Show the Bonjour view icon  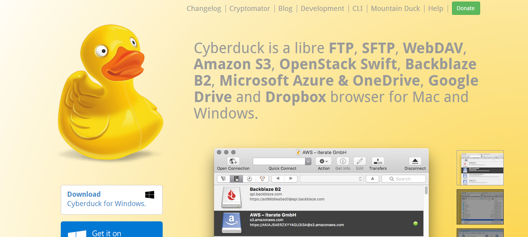coord(262,179)
